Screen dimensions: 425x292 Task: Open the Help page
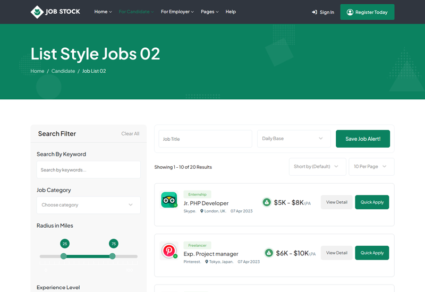point(231,12)
